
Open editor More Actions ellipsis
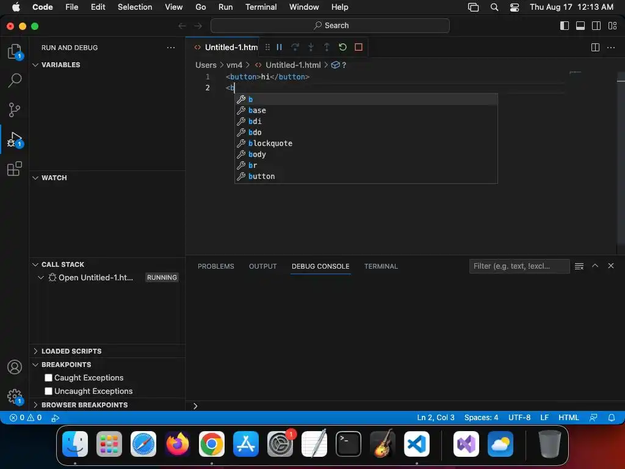611,48
